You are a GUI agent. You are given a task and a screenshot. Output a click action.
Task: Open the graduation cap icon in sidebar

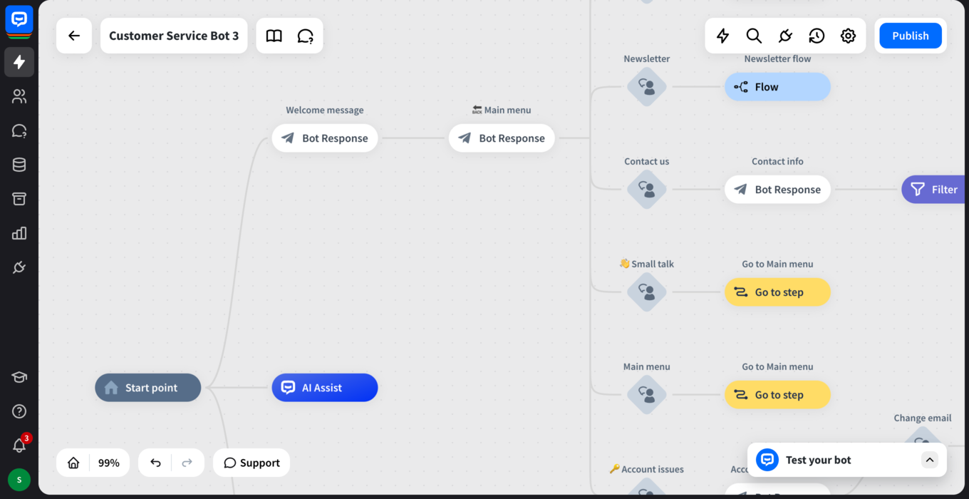(19, 377)
